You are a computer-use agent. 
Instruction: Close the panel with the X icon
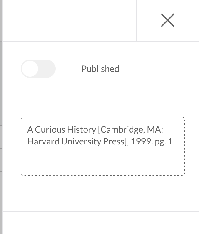tap(168, 20)
